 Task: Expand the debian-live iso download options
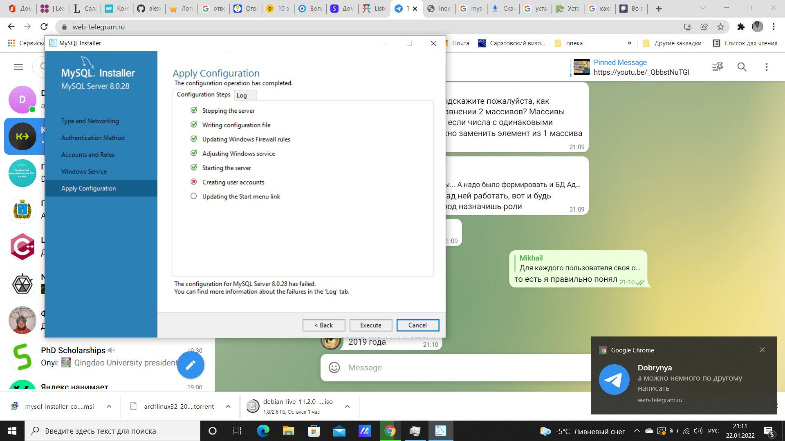[x=347, y=407]
